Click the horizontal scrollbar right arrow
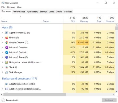This screenshot has width=118, height=103. 114,95
